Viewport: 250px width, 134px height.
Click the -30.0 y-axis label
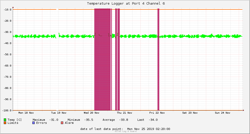(x=7, y=32)
